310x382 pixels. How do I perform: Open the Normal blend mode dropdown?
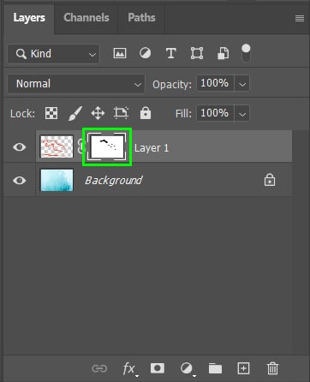[76, 84]
